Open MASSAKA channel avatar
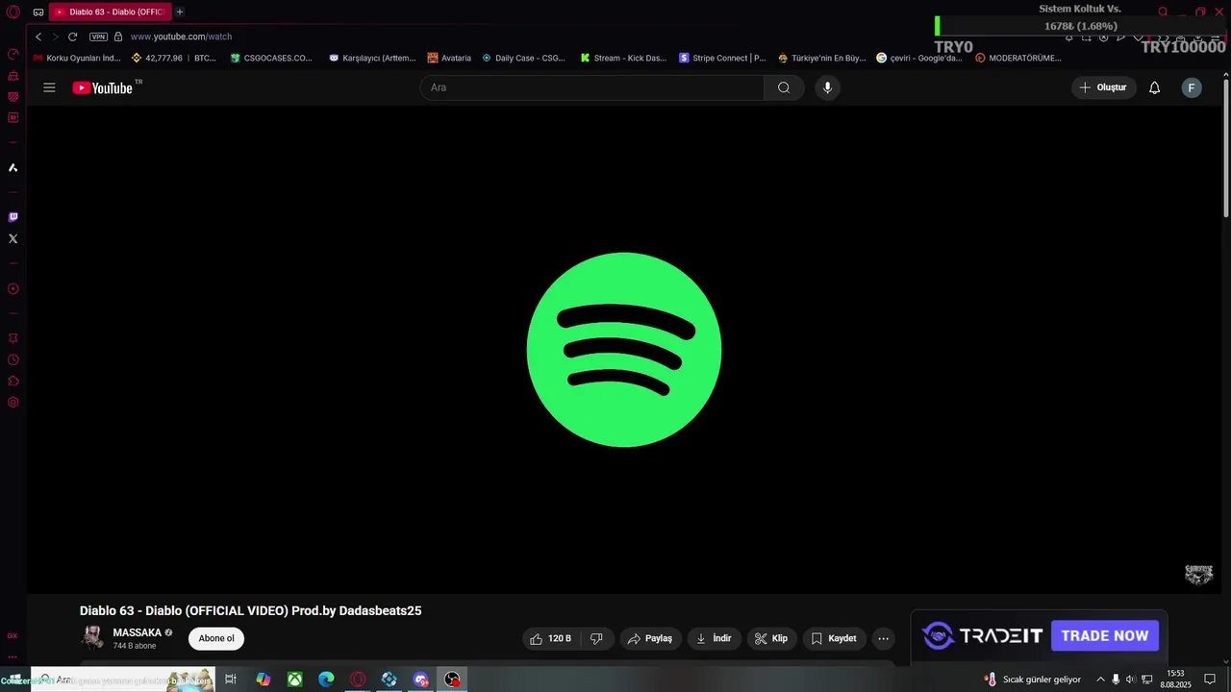 click(92, 637)
